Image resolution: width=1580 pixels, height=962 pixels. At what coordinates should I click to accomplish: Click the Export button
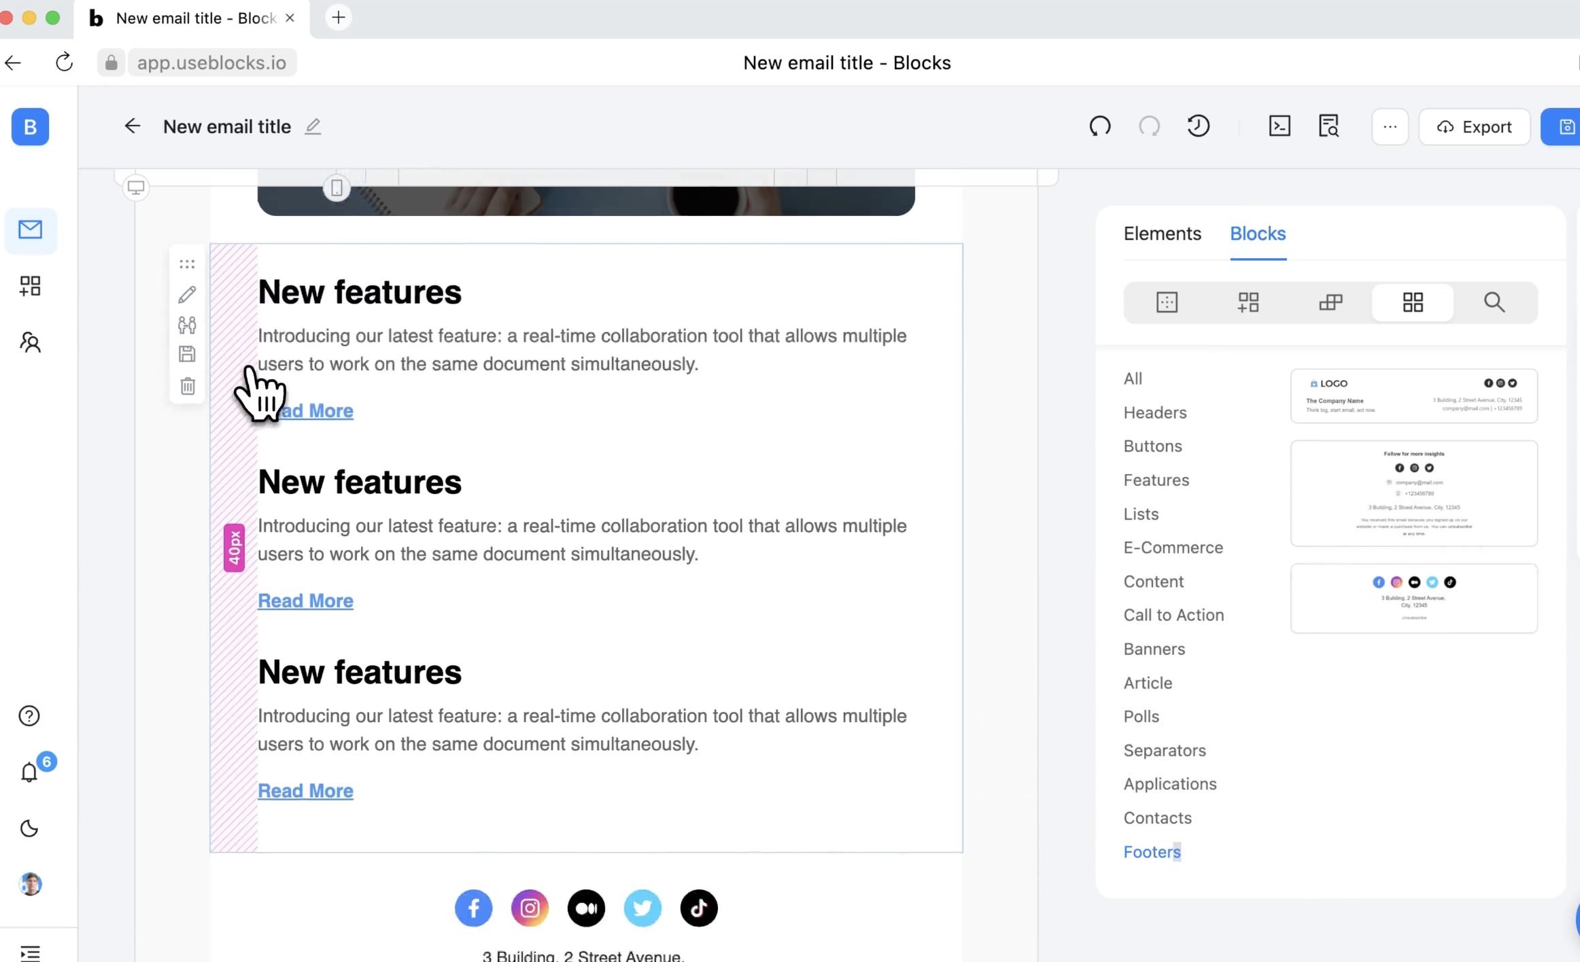coord(1474,126)
